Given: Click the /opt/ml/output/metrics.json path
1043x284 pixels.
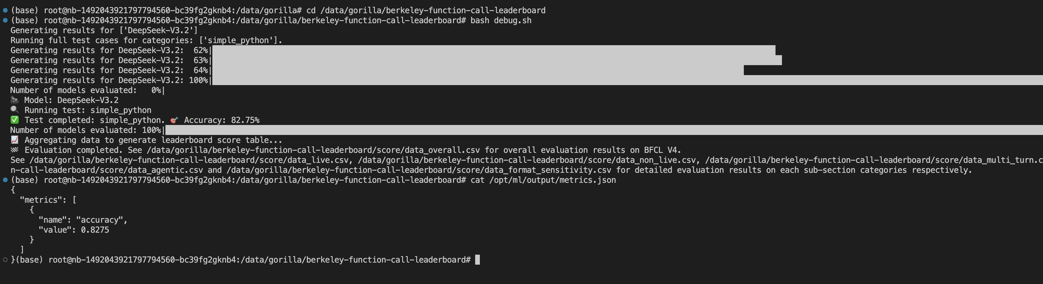Looking at the screenshot, I should click(552, 180).
